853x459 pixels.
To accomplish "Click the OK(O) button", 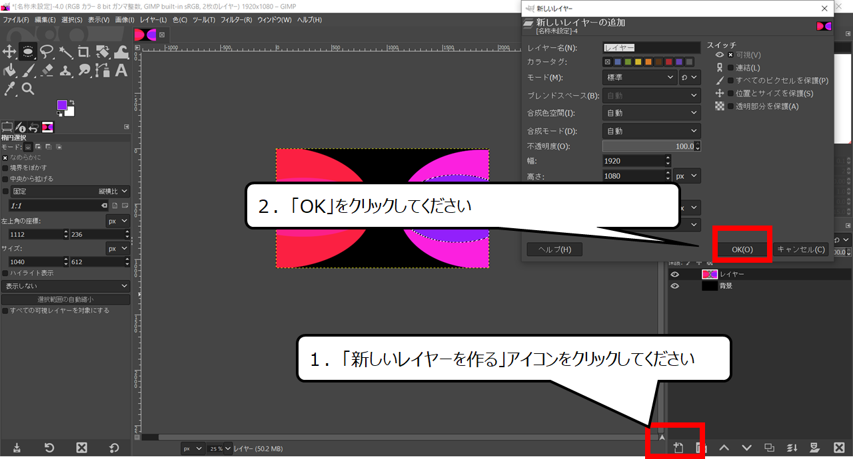I will click(x=742, y=249).
